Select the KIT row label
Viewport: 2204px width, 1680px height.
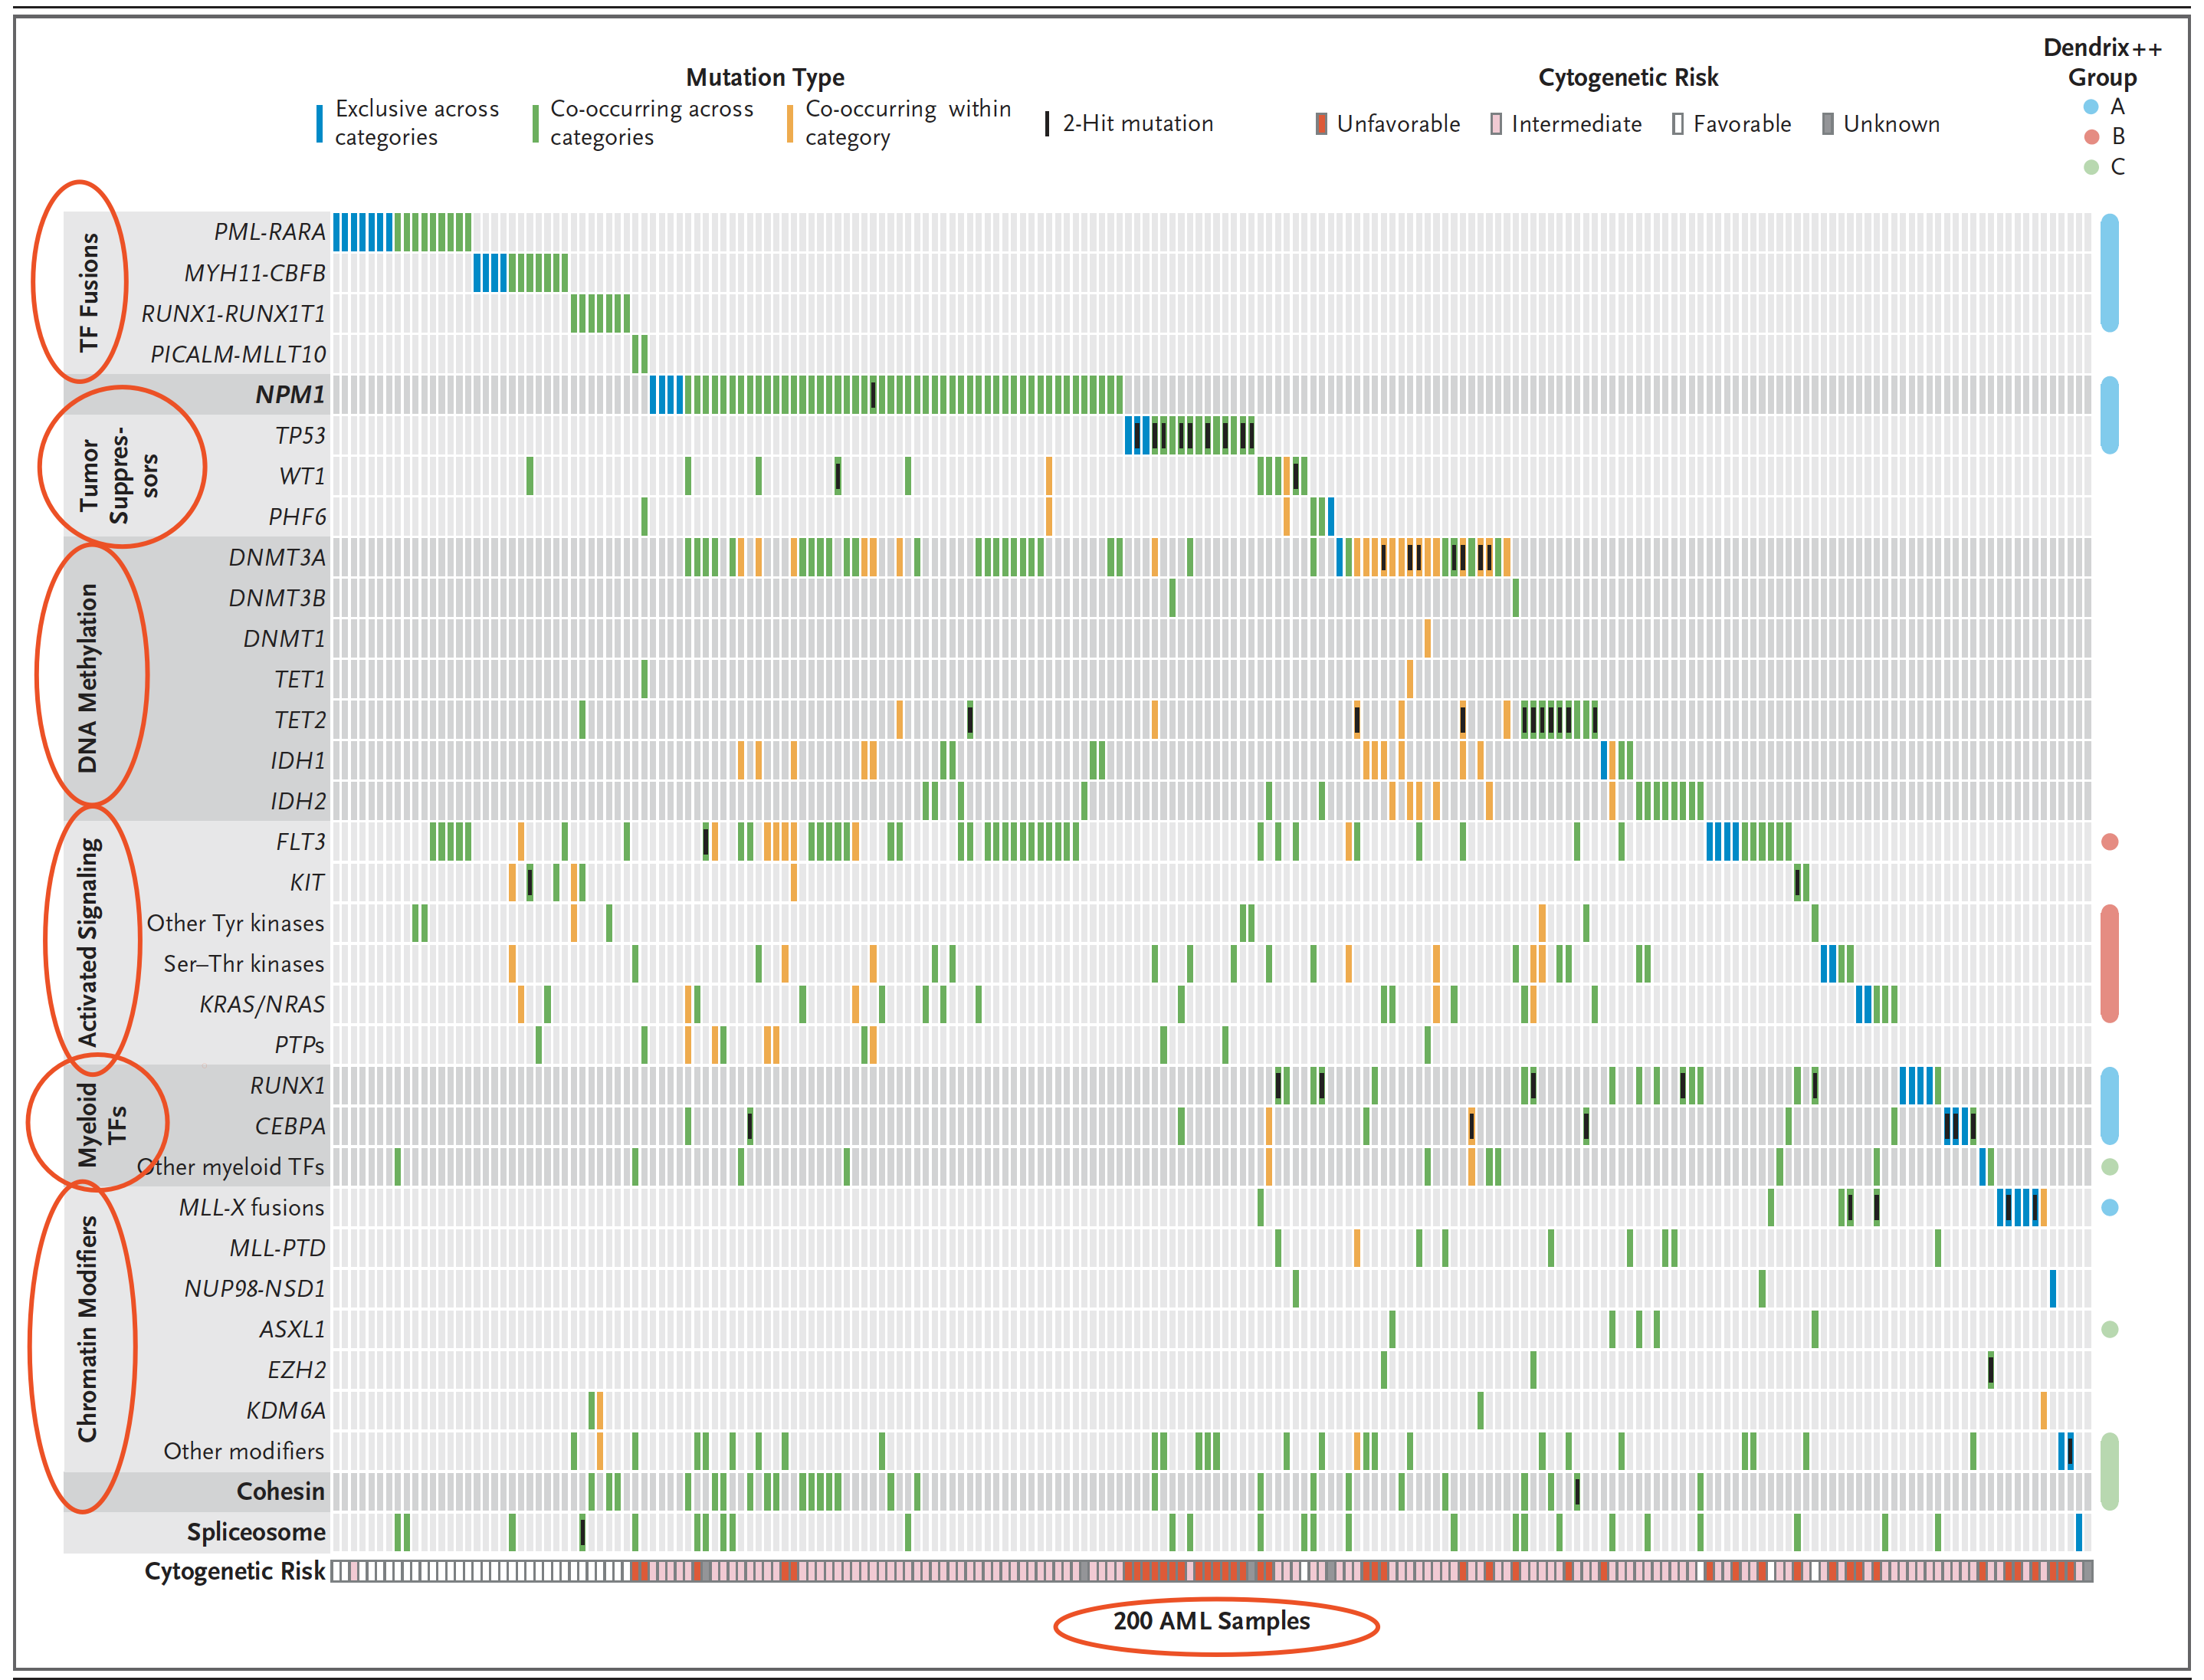pos(307,883)
